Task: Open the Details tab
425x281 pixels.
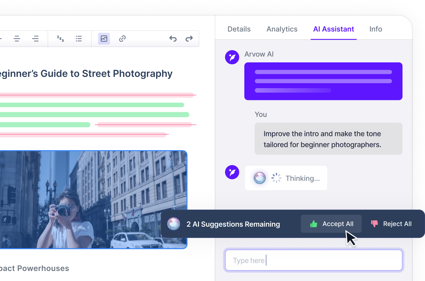Action: (239, 29)
